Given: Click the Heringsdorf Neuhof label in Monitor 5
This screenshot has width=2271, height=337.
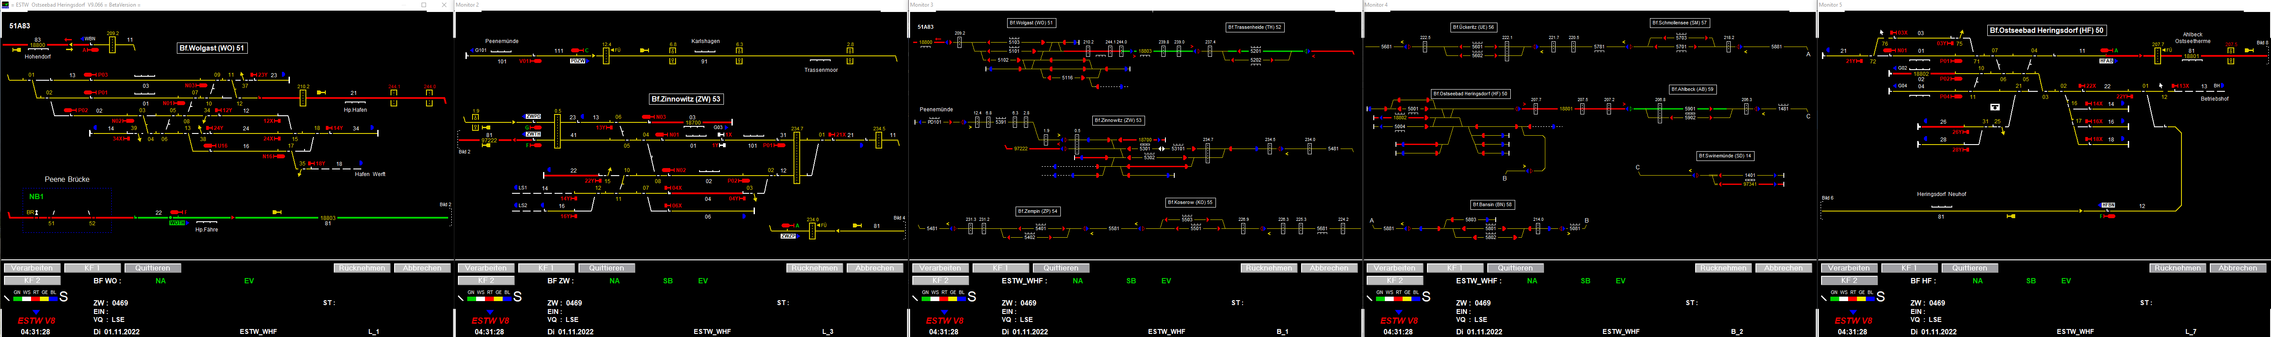Looking at the screenshot, I should click(x=1941, y=194).
